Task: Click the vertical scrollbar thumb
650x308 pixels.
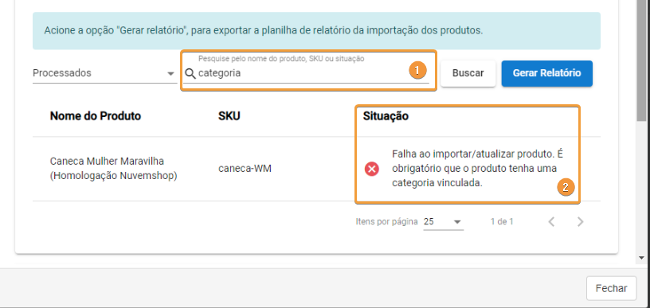Action: tap(642, 60)
